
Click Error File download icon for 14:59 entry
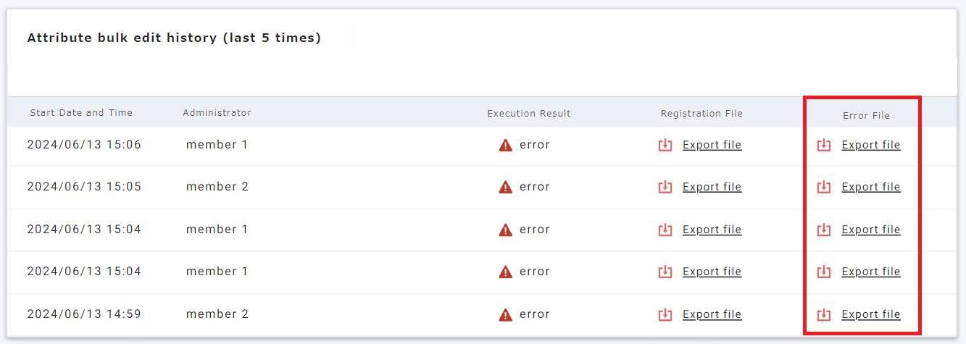coord(824,314)
